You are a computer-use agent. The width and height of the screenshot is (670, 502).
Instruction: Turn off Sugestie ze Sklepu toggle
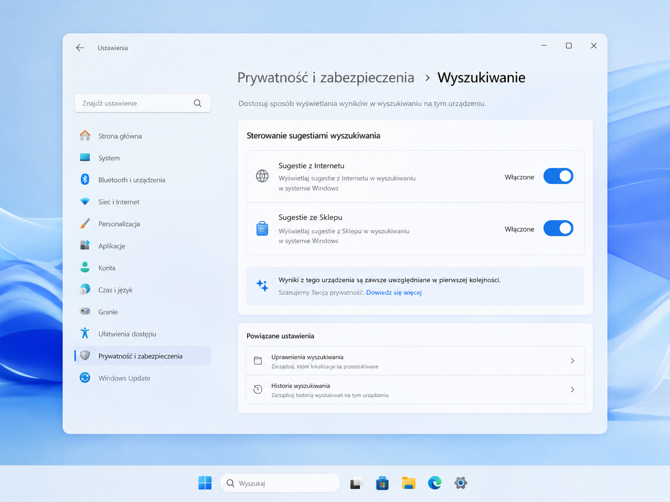click(x=558, y=228)
